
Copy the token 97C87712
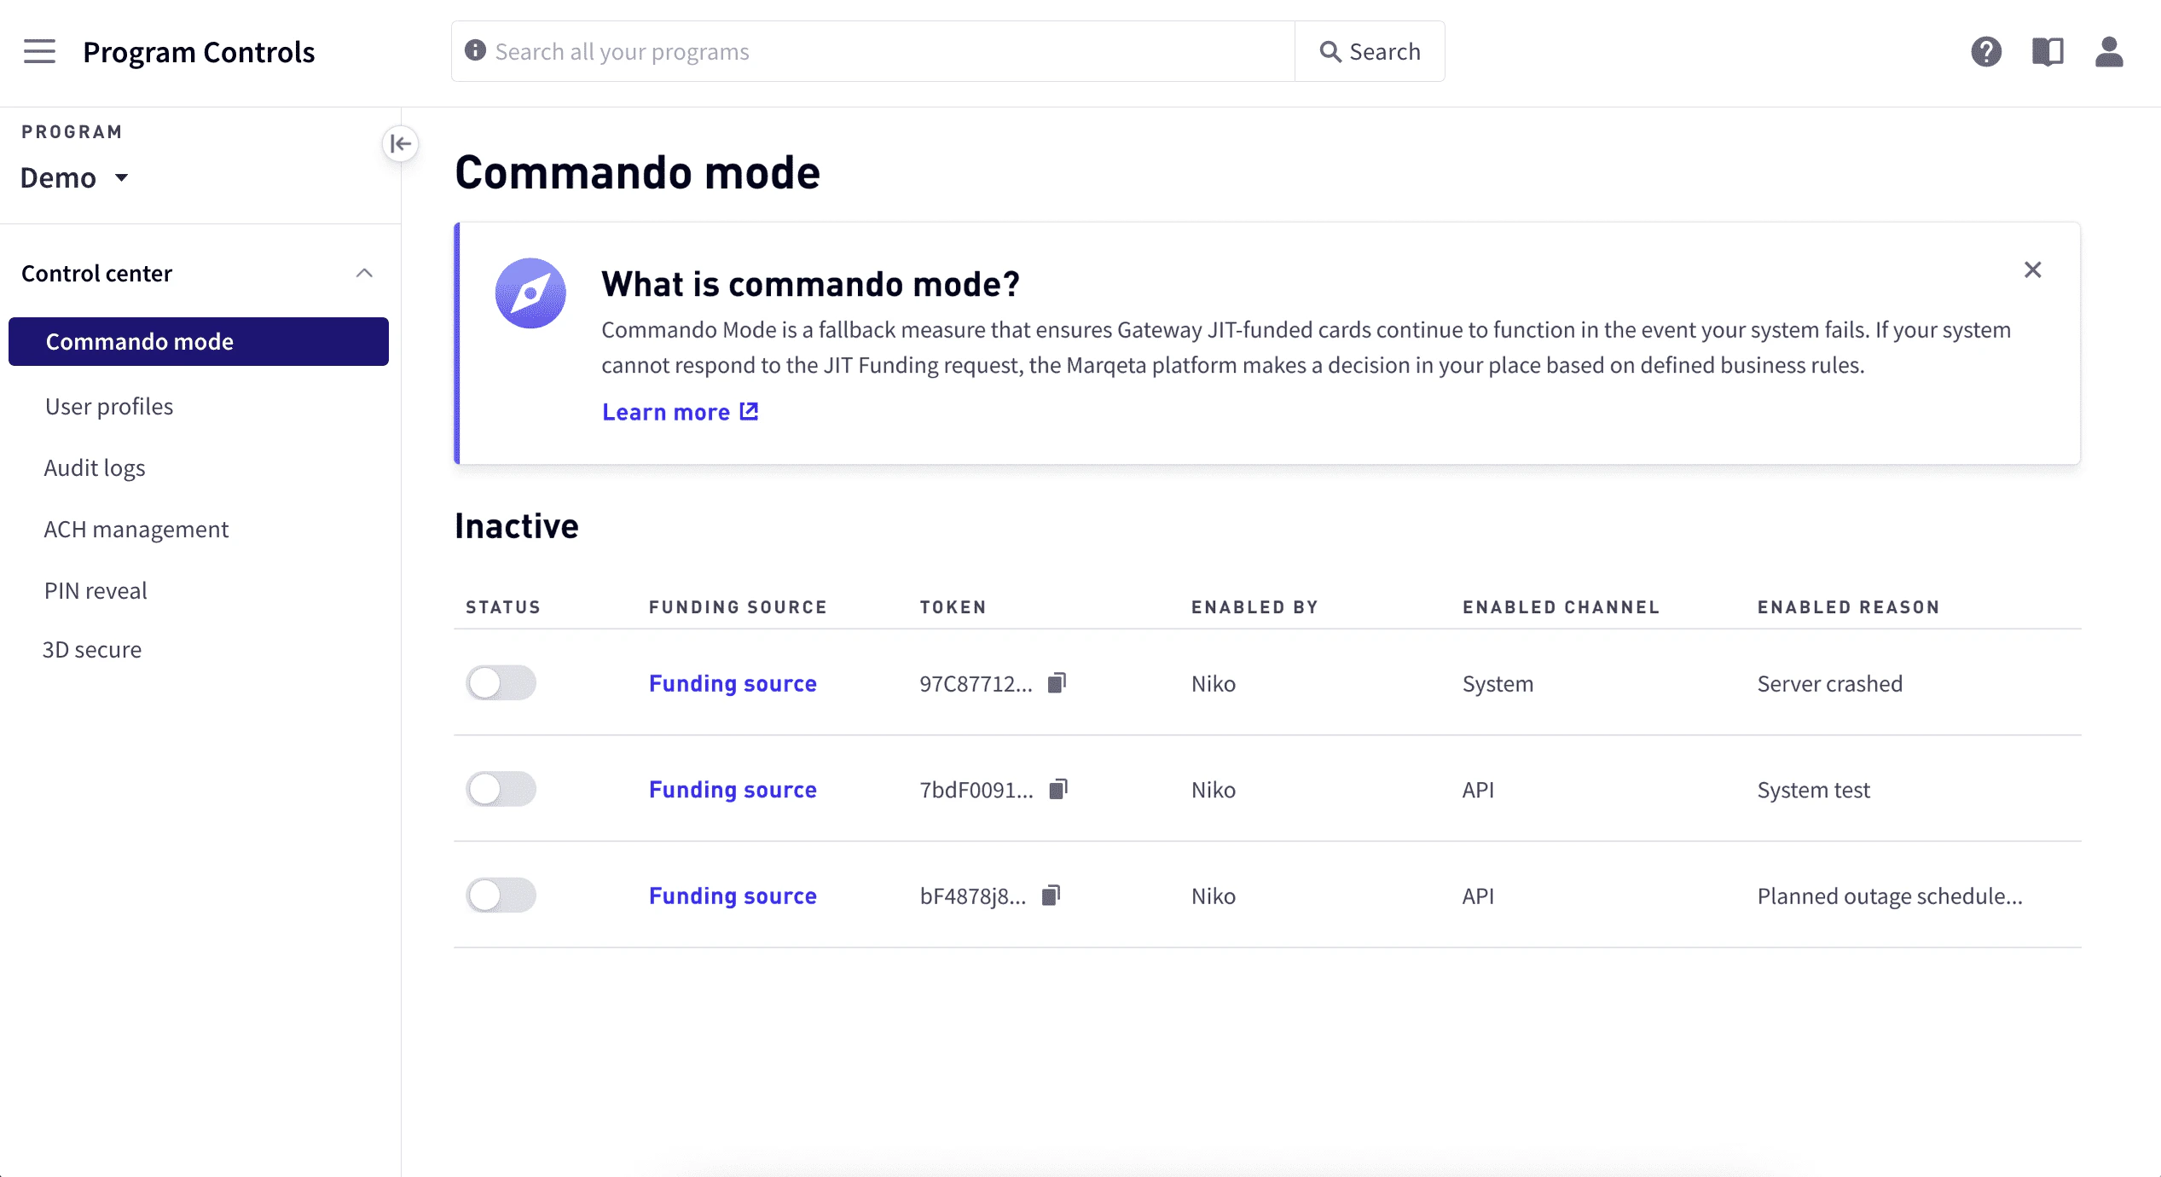pos(1057,683)
